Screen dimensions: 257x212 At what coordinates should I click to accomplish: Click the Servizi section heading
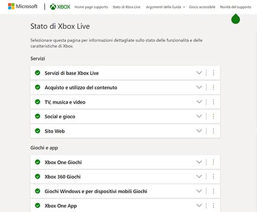pos(38,58)
